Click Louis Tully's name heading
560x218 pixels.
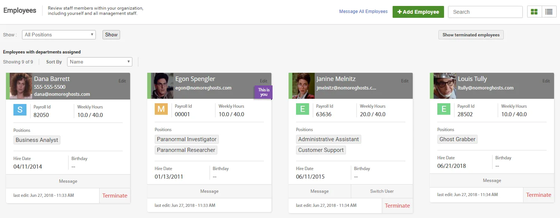pos(472,79)
